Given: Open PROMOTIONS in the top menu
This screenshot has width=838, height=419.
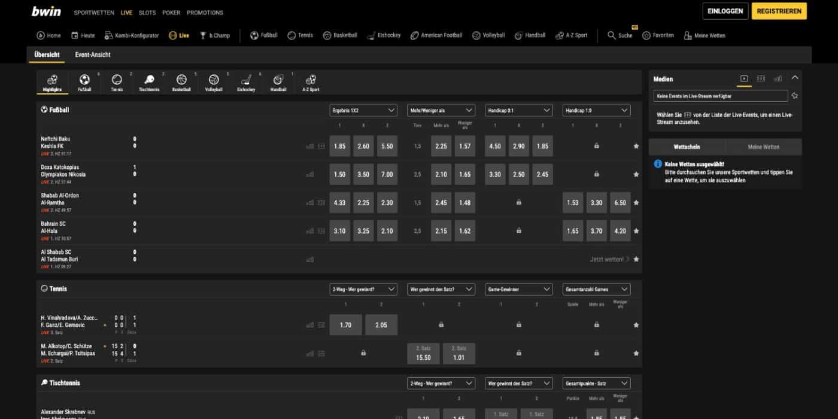Looking at the screenshot, I should pyautogui.click(x=205, y=13).
